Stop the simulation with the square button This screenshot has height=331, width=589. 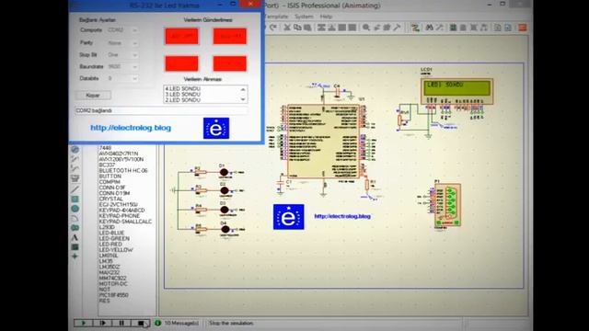141,323
